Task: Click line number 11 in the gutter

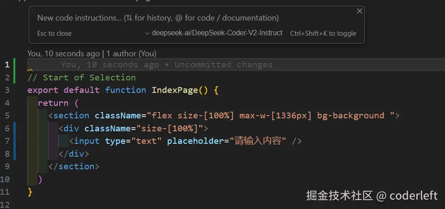Action: click(5, 192)
